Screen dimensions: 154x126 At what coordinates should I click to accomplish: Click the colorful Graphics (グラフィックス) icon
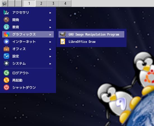(x=6, y=34)
